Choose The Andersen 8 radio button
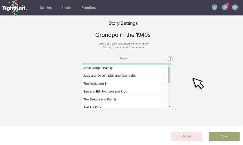This screenshot has height=145, width=243. point(164,84)
